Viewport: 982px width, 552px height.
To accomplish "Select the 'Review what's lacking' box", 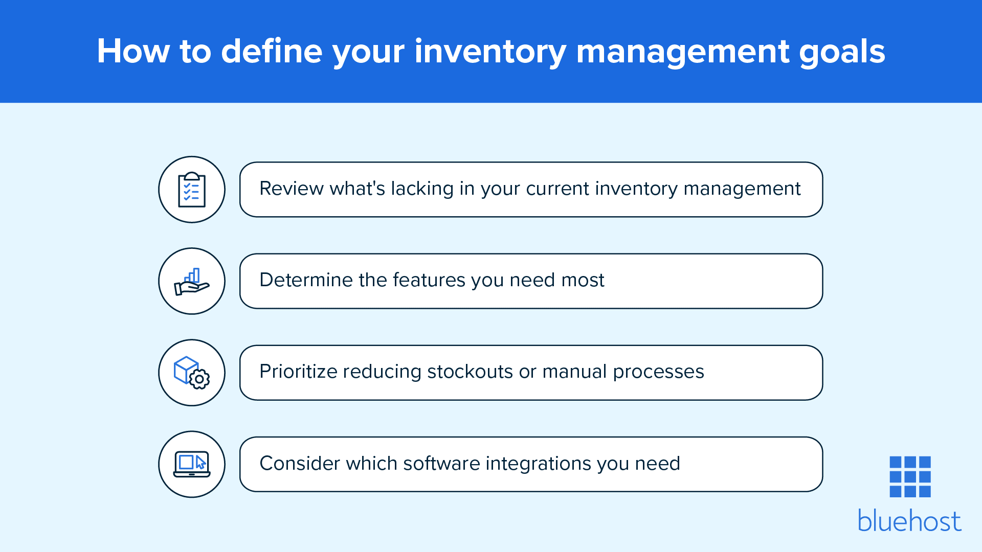I will [x=531, y=190].
